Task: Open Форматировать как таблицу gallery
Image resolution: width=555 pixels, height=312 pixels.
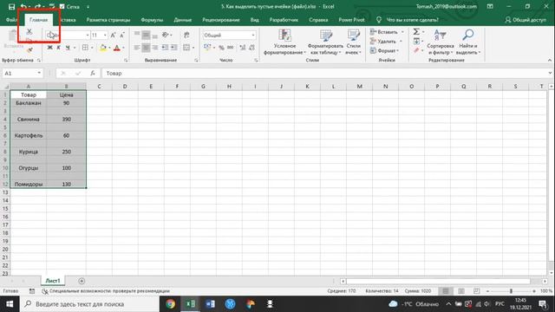Action: [325, 42]
